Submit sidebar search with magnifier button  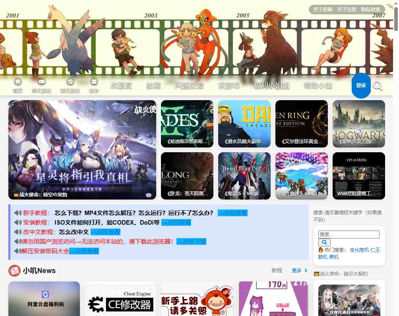324,242
